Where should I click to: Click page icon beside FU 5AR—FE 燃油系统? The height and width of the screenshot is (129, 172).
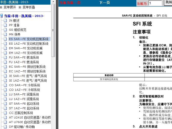tap(5, 57)
